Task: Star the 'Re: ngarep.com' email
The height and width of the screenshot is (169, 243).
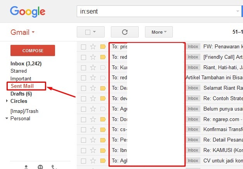Action: (x=93, y=119)
